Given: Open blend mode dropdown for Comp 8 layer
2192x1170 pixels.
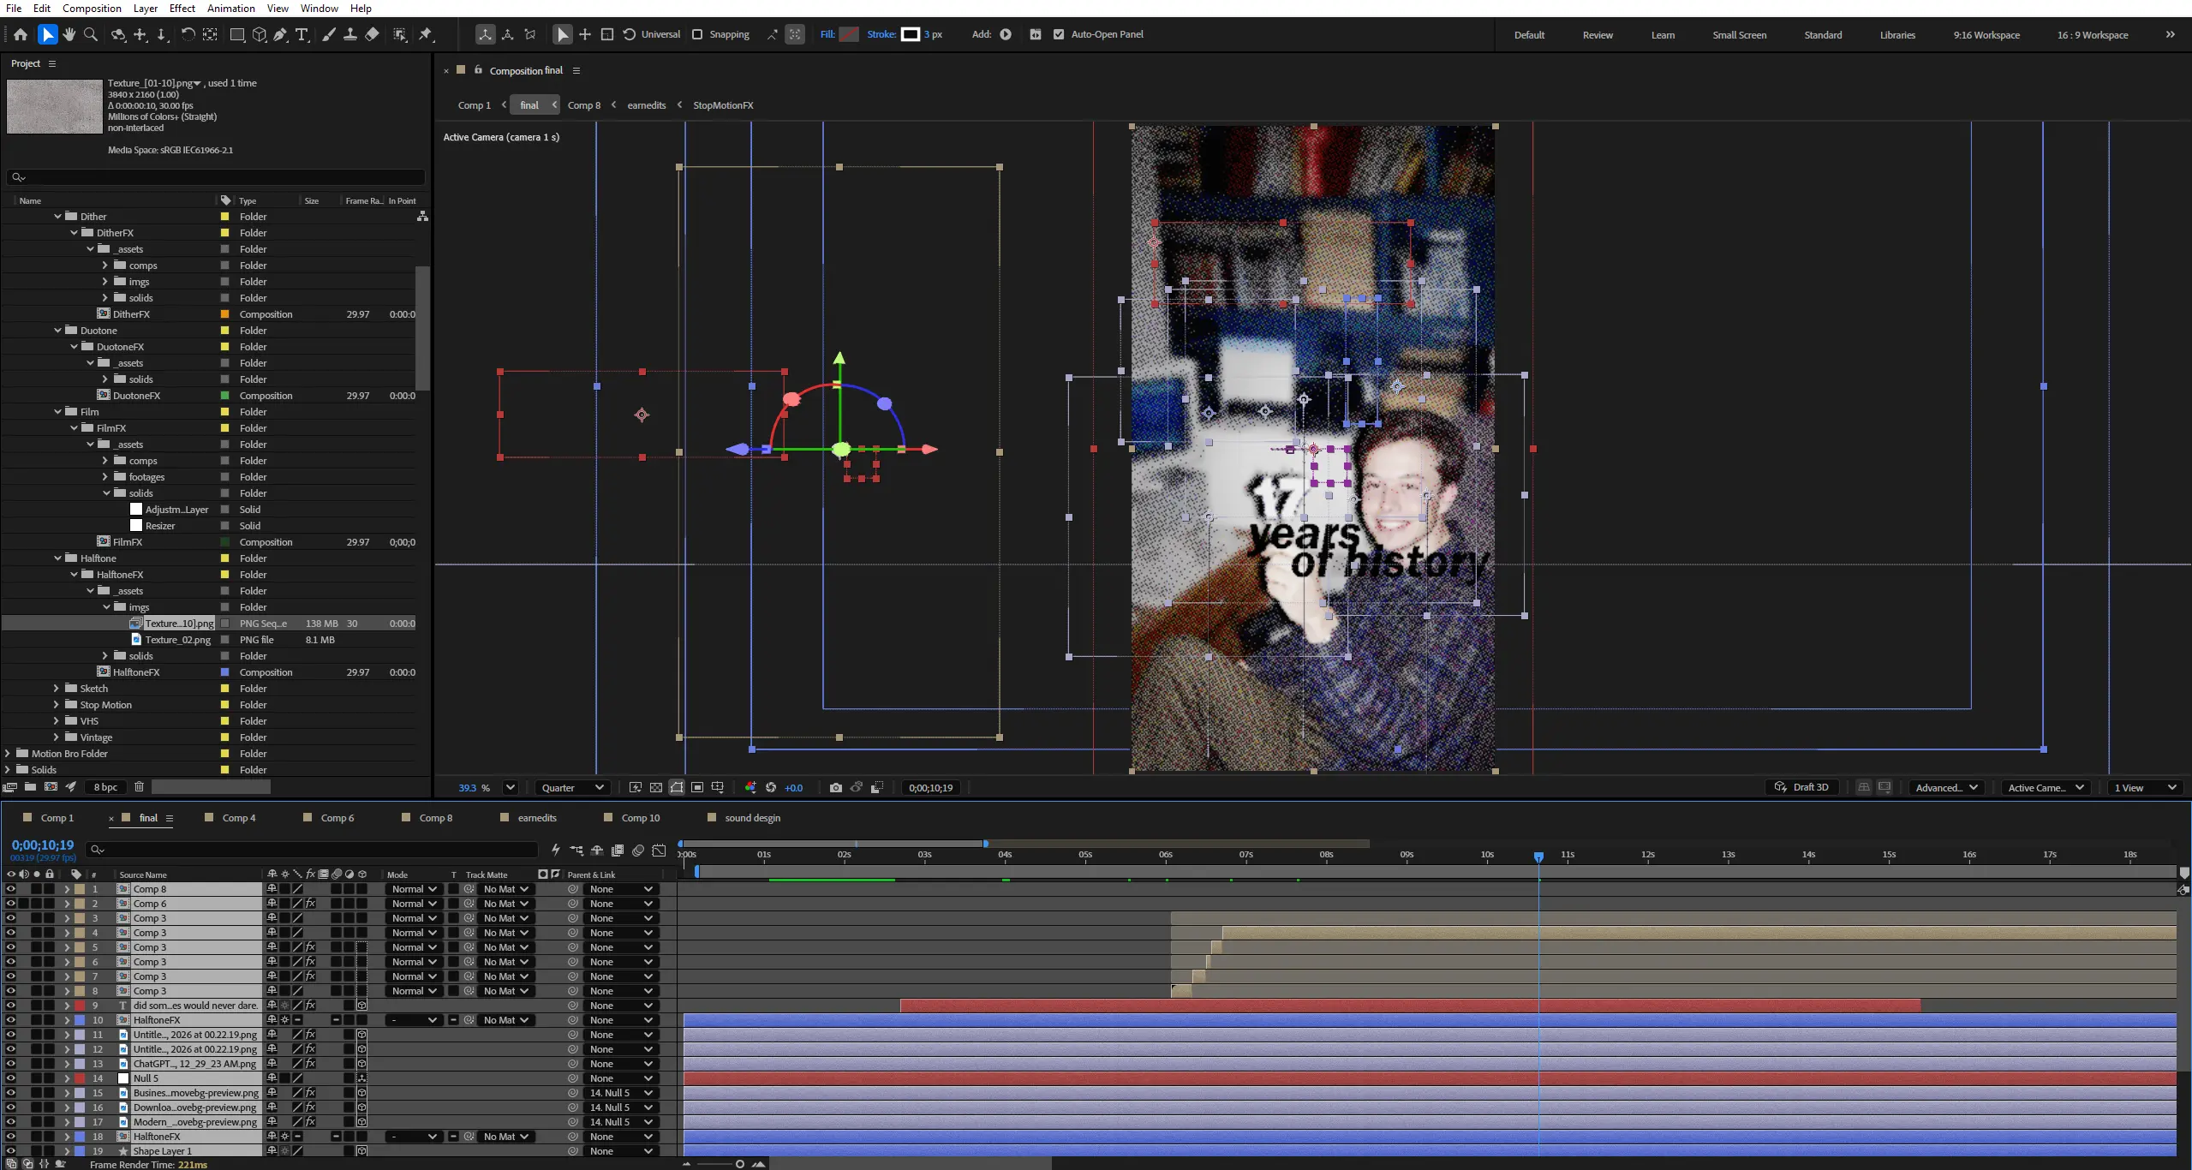Looking at the screenshot, I should 414,889.
